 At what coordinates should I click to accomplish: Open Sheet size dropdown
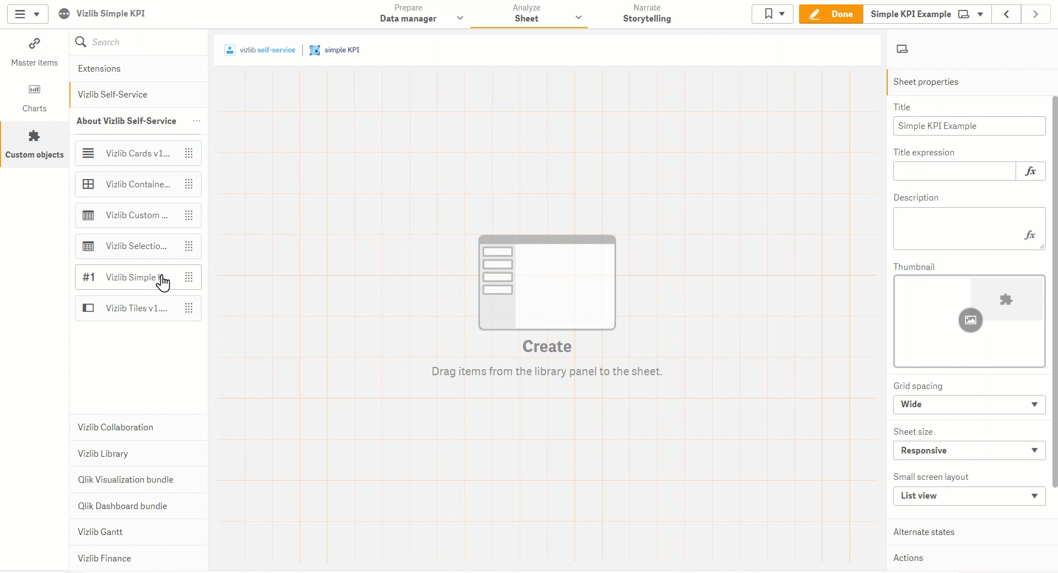pos(969,451)
